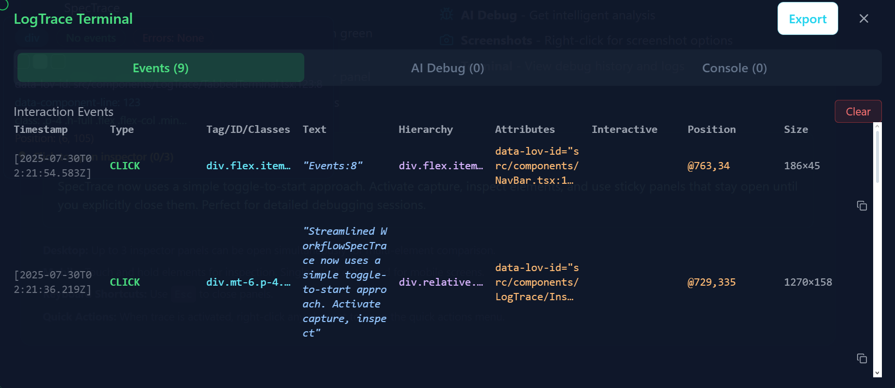Click the div.mt-6.p-4.… tag cell

249,282
